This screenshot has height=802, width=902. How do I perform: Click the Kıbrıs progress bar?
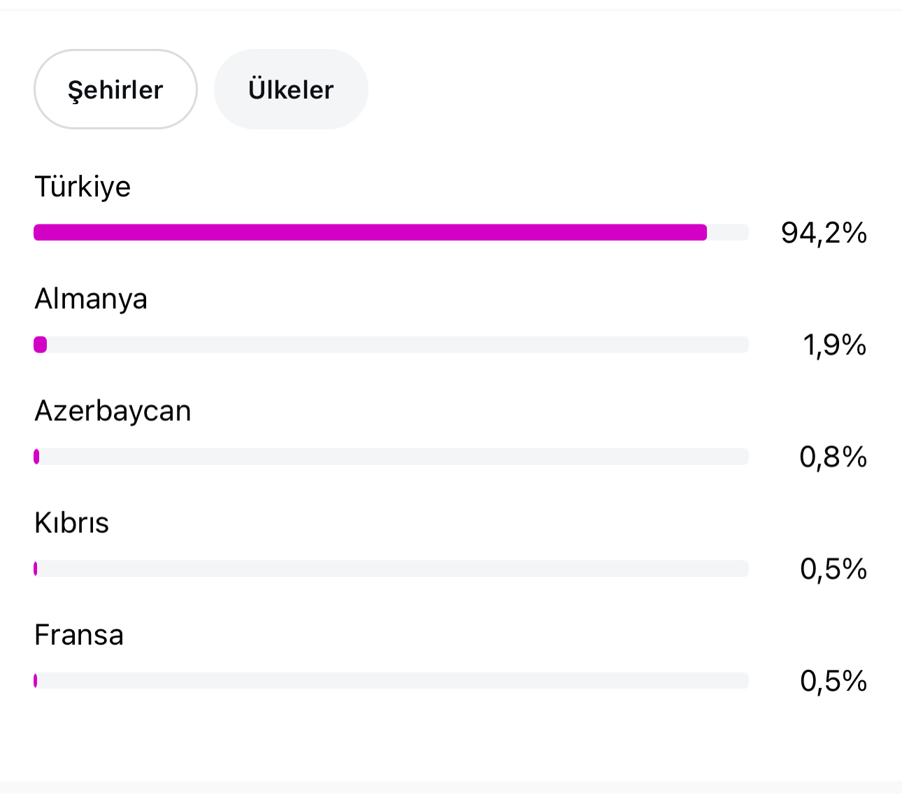click(391, 568)
